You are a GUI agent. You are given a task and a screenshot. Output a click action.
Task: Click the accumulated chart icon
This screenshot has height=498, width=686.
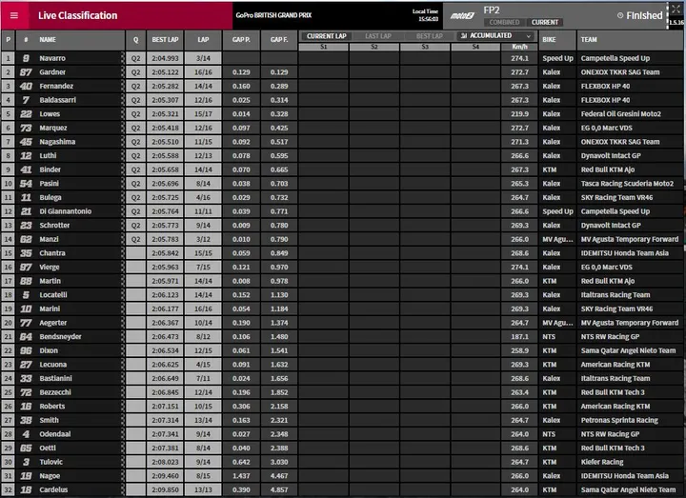pyautogui.click(x=464, y=35)
